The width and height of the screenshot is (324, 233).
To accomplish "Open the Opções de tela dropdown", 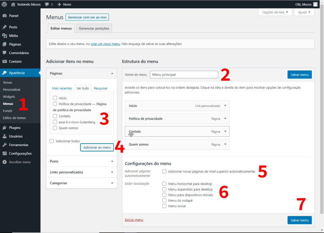I will pyautogui.click(x=275, y=12).
